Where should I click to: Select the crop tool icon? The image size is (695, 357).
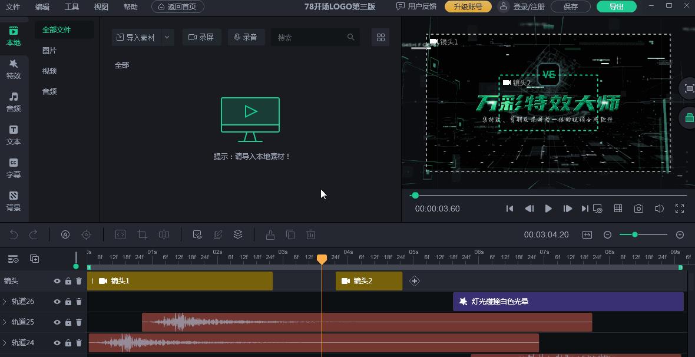[143, 234]
